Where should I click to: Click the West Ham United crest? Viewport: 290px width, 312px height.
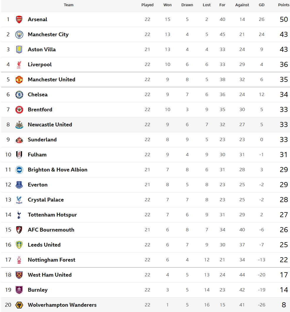pos(19,275)
